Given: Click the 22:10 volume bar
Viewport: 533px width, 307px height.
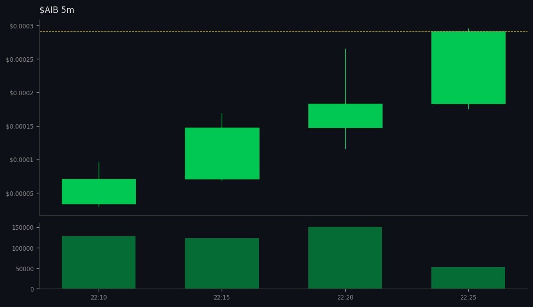Looking at the screenshot, I should tap(98, 262).
